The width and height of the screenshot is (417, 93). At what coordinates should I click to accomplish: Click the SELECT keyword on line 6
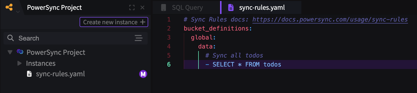tap(223, 64)
